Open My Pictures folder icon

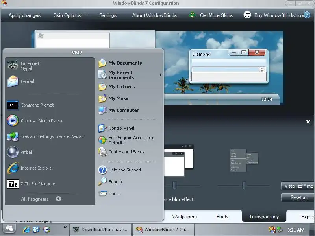102,87
